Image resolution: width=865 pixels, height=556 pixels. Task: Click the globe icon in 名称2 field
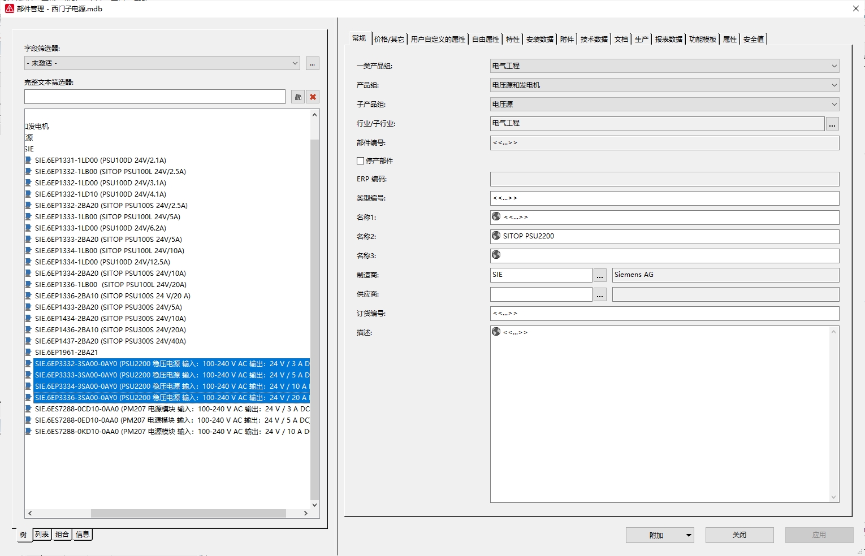click(x=496, y=236)
